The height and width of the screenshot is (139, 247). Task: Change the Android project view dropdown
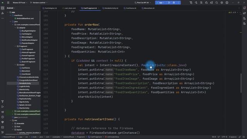11,8
